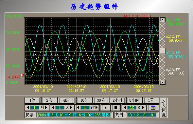Click the skip-to-end playback icon
Image resolution: width=193 pixels, height=124 pixels.
(106, 108)
